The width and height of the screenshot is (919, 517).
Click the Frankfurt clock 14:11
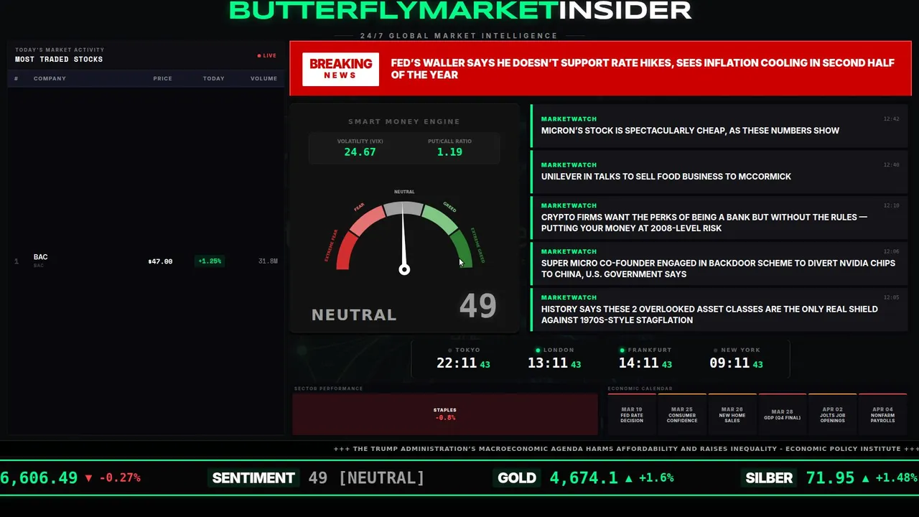(639, 363)
